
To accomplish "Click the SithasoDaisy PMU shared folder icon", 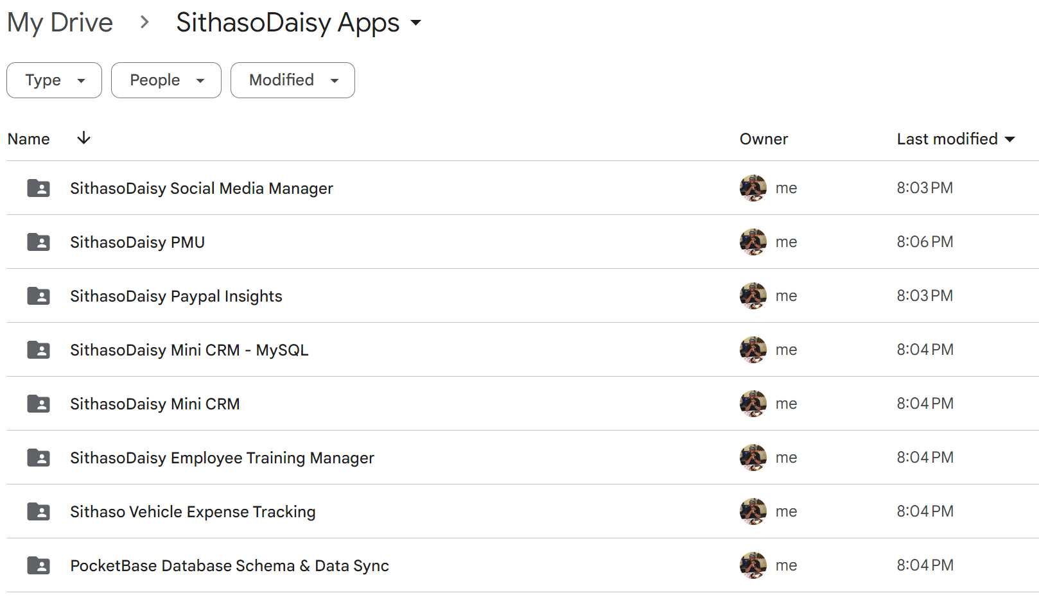I will [39, 242].
